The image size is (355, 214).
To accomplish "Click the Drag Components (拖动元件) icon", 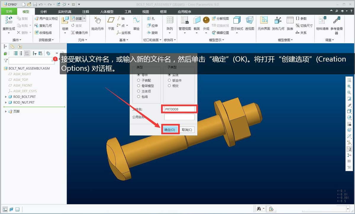I will pyautogui.click(x=98, y=21).
